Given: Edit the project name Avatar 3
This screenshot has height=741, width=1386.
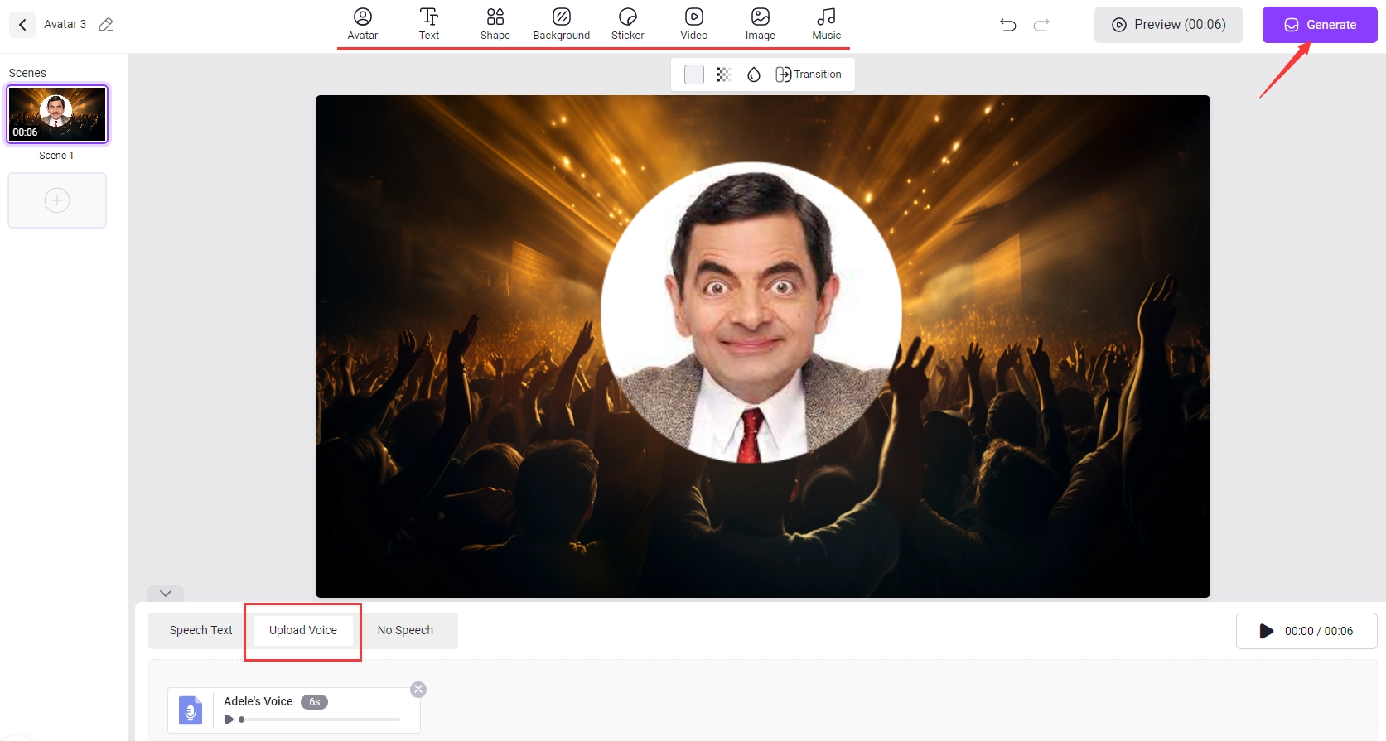Looking at the screenshot, I should [106, 25].
